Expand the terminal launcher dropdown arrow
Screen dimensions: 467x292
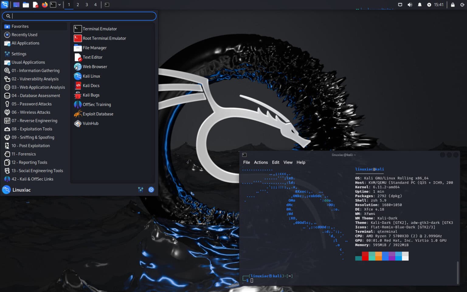coord(59,5)
